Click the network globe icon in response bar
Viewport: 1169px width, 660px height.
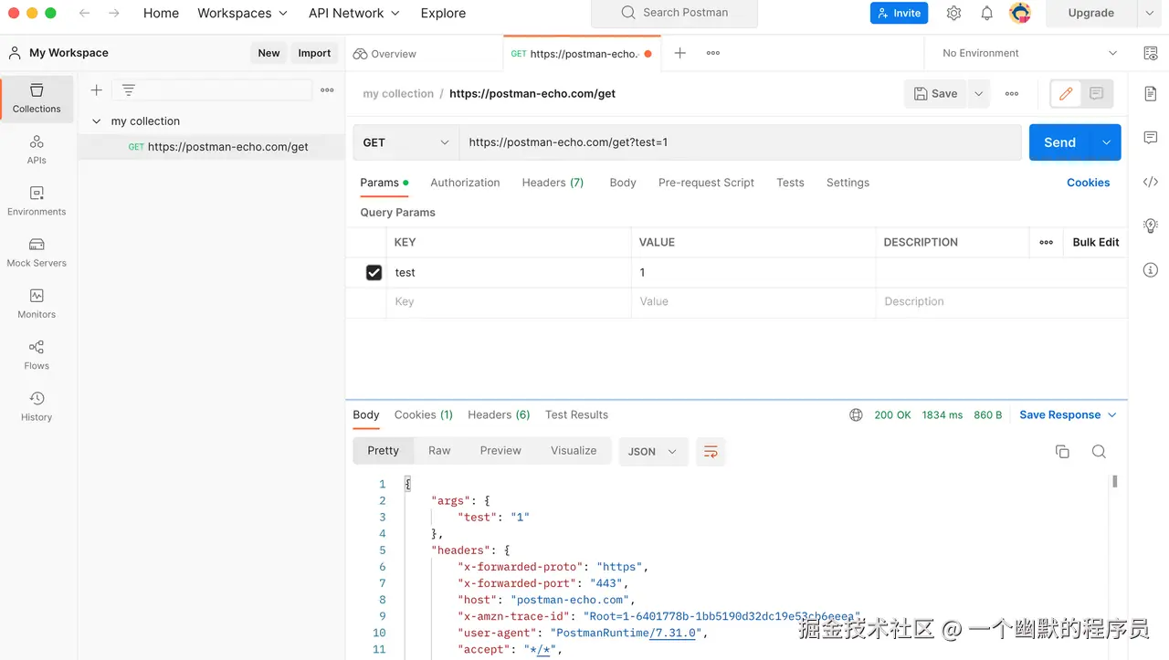856,414
